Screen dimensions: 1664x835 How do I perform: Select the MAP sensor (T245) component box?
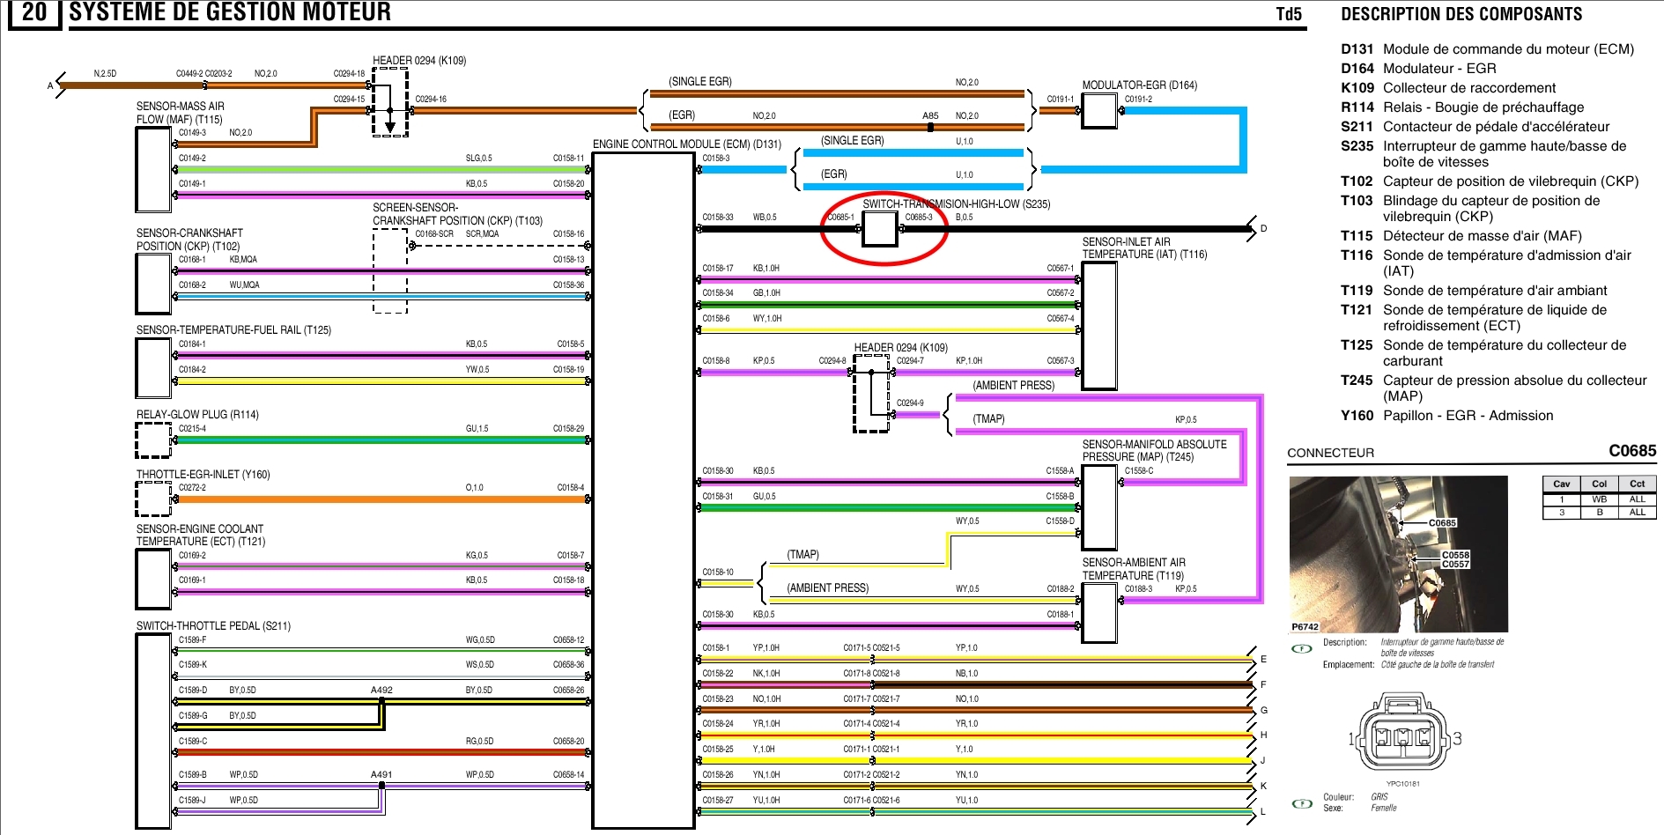(x=1098, y=506)
